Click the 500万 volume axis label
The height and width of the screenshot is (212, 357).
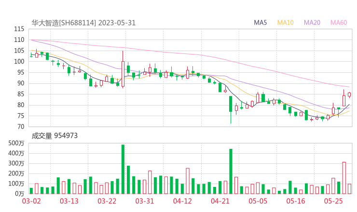click(x=16, y=143)
